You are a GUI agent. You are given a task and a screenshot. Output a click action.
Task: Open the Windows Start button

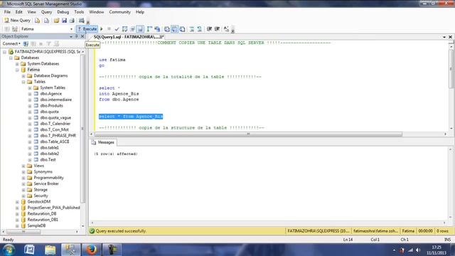[9, 250]
